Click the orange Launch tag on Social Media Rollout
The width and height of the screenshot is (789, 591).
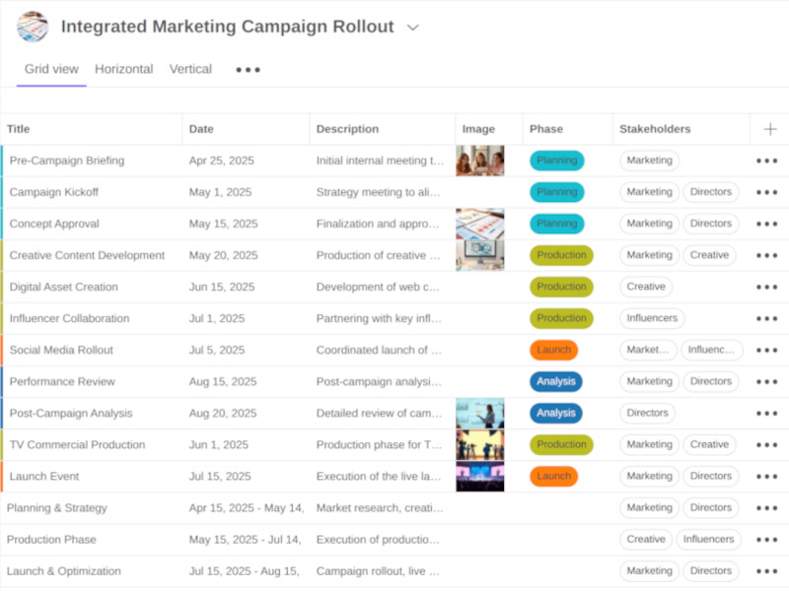pos(553,350)
